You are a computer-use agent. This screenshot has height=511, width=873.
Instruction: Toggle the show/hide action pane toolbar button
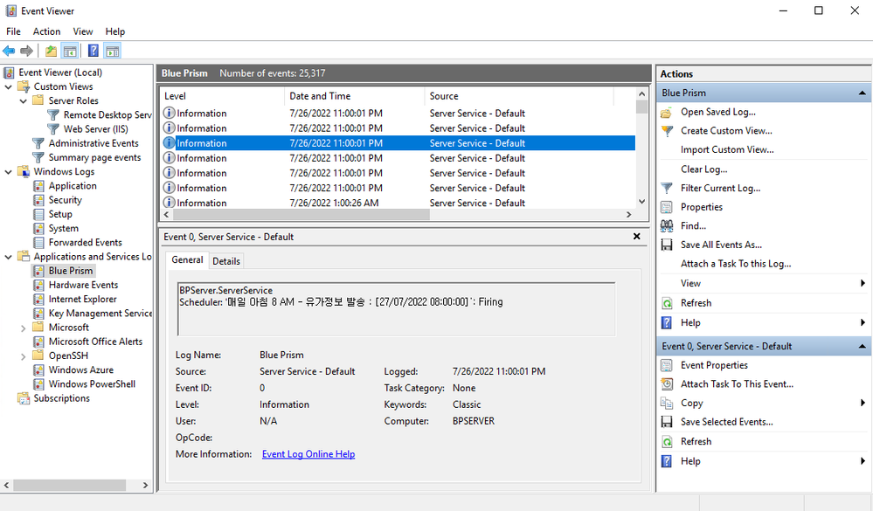coord(113,51)
